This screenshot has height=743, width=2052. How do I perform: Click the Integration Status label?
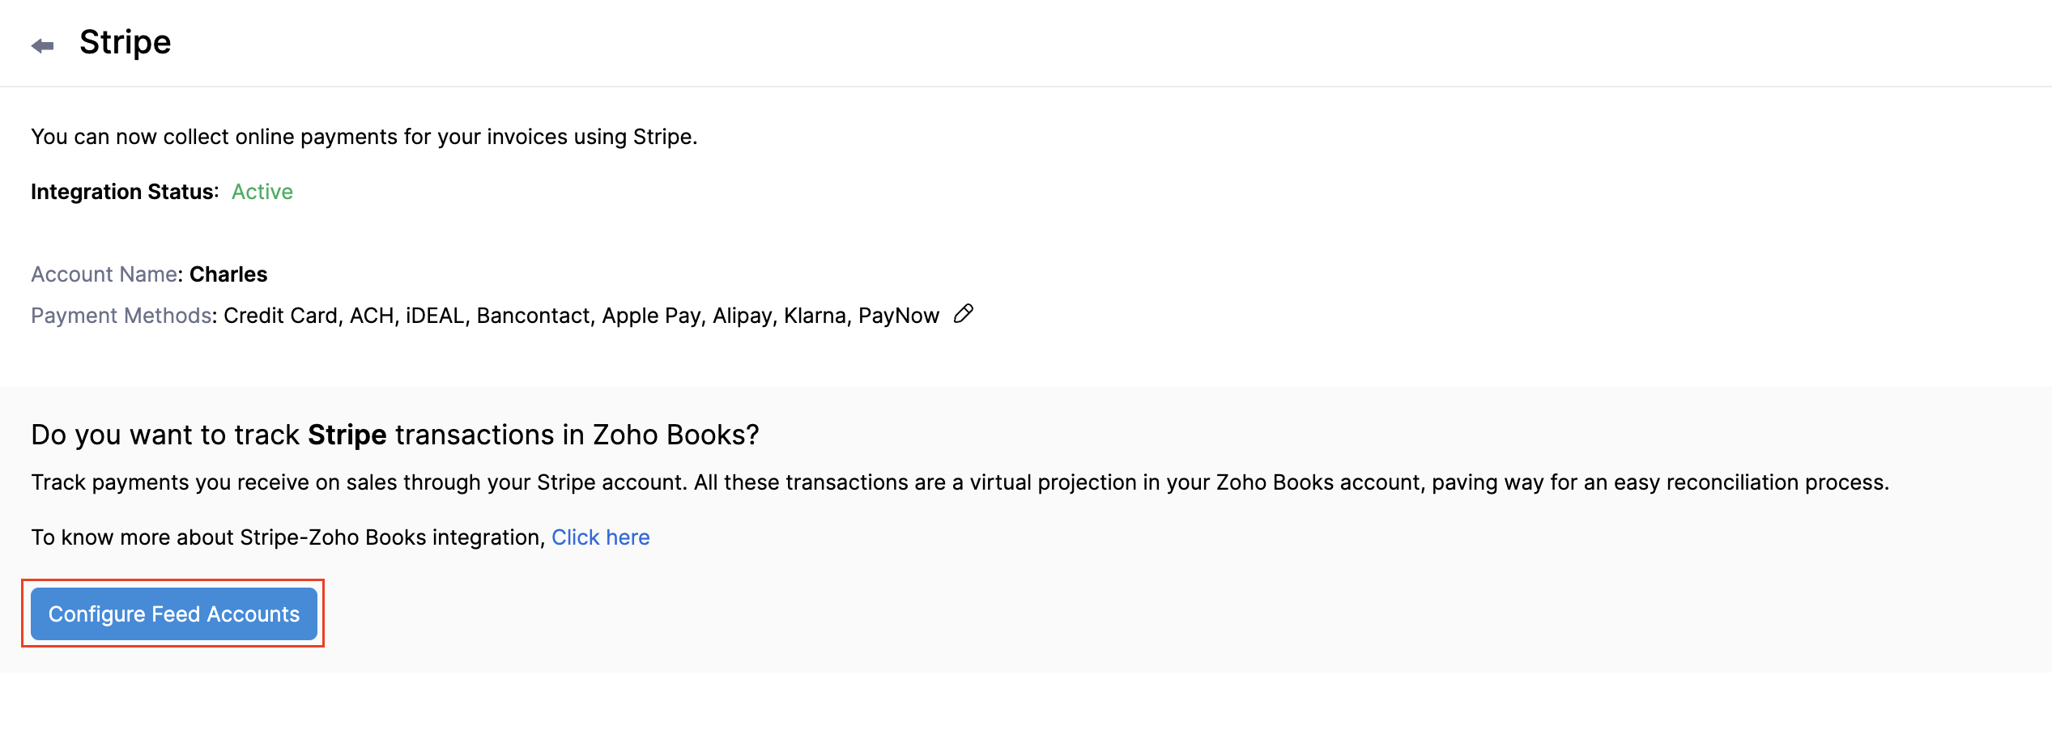click(x=124, y=192)
